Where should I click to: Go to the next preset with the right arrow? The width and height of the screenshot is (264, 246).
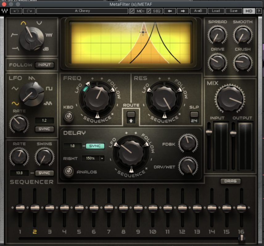point(183,11)
